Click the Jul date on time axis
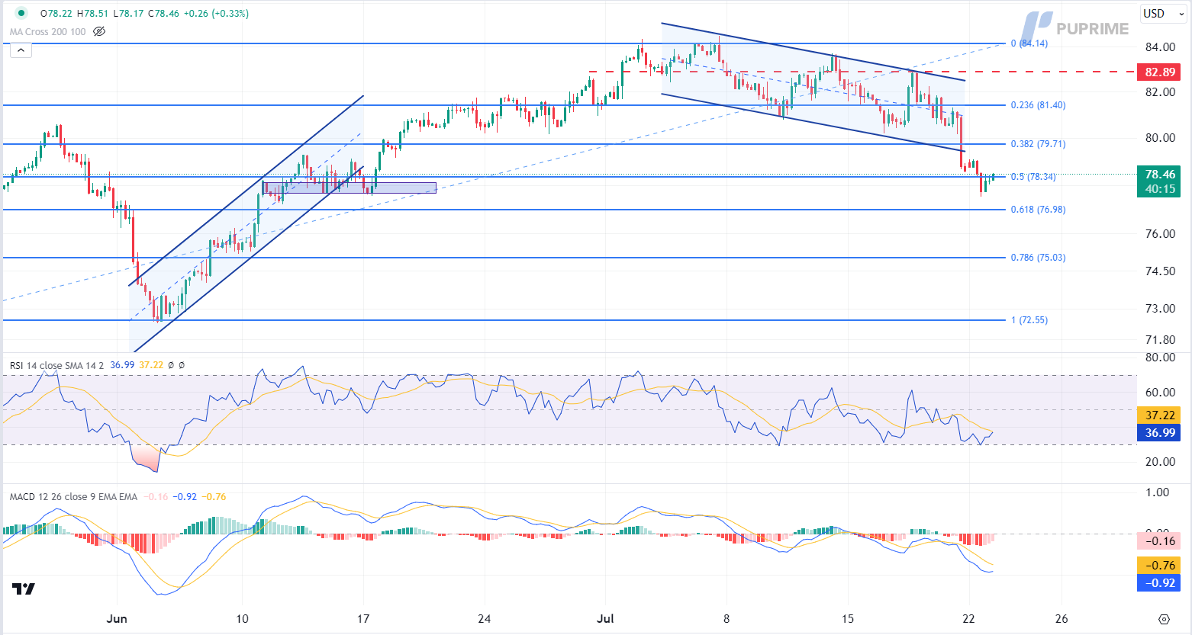This screenshot has width=1192, height=635. 605,618
